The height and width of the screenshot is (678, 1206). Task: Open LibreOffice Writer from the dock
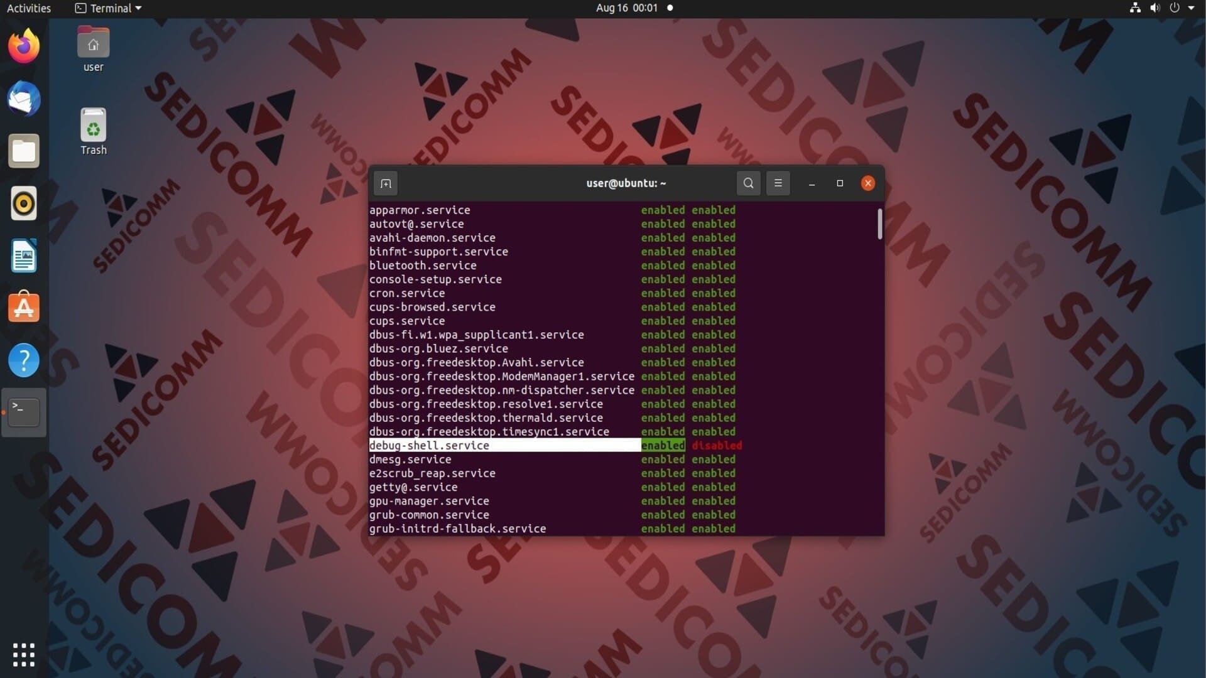24,256
